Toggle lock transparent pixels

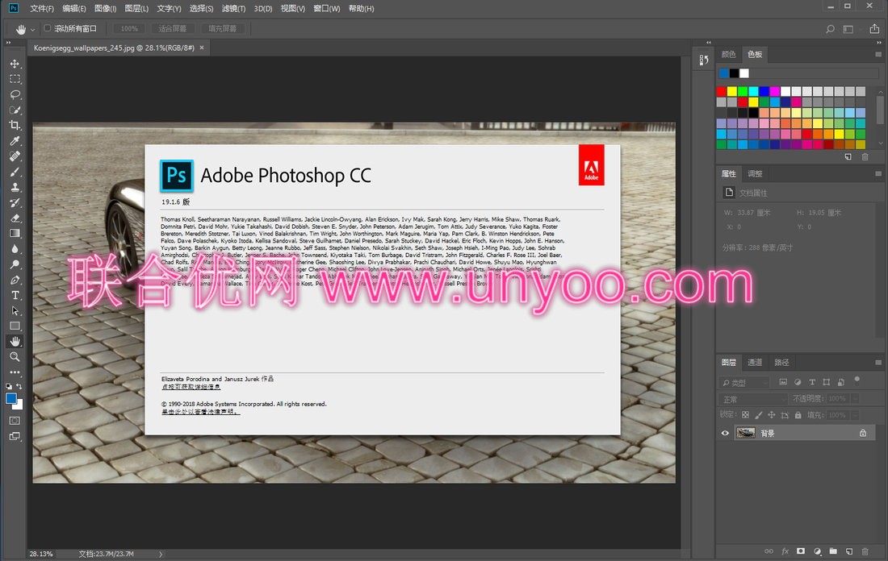tap(745, 415)
